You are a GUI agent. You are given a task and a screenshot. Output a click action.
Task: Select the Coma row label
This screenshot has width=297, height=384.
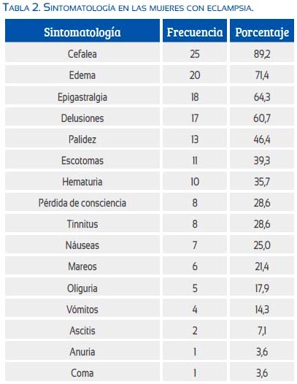point(82,373)
